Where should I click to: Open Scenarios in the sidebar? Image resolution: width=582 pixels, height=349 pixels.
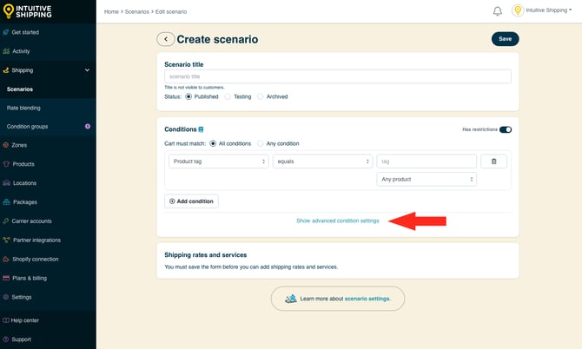click(20, 89)
